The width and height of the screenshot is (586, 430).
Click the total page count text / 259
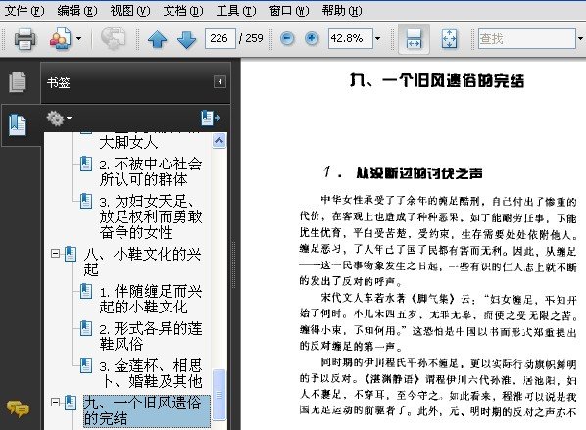[x=251, y=38]
